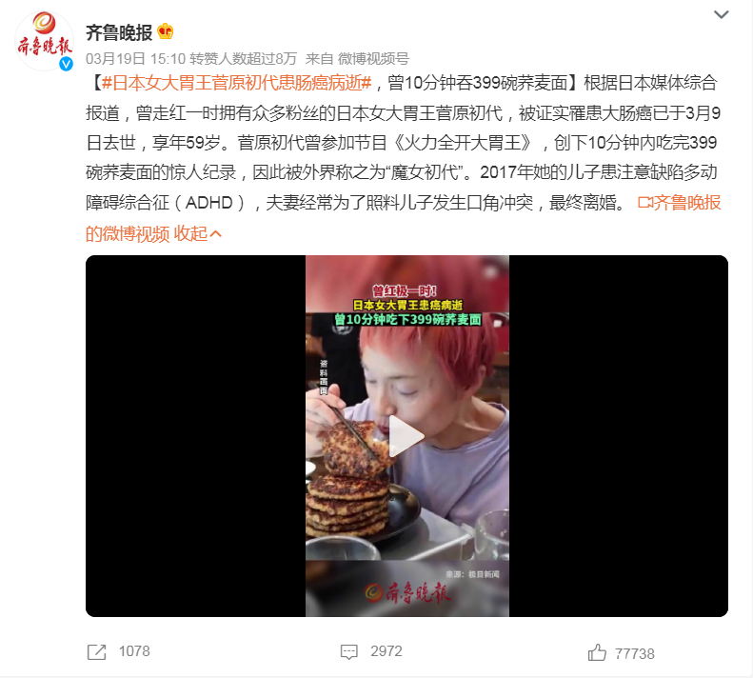This screenshot has height=678, width=753.
Task: Collapse the post text with 收起
Action: point(197,233)
